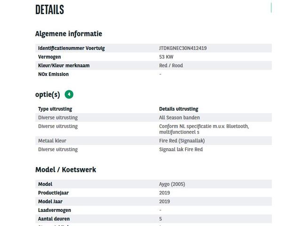Select the vehicle identification number JTDKGNEC30N412419

pos(183,48)
